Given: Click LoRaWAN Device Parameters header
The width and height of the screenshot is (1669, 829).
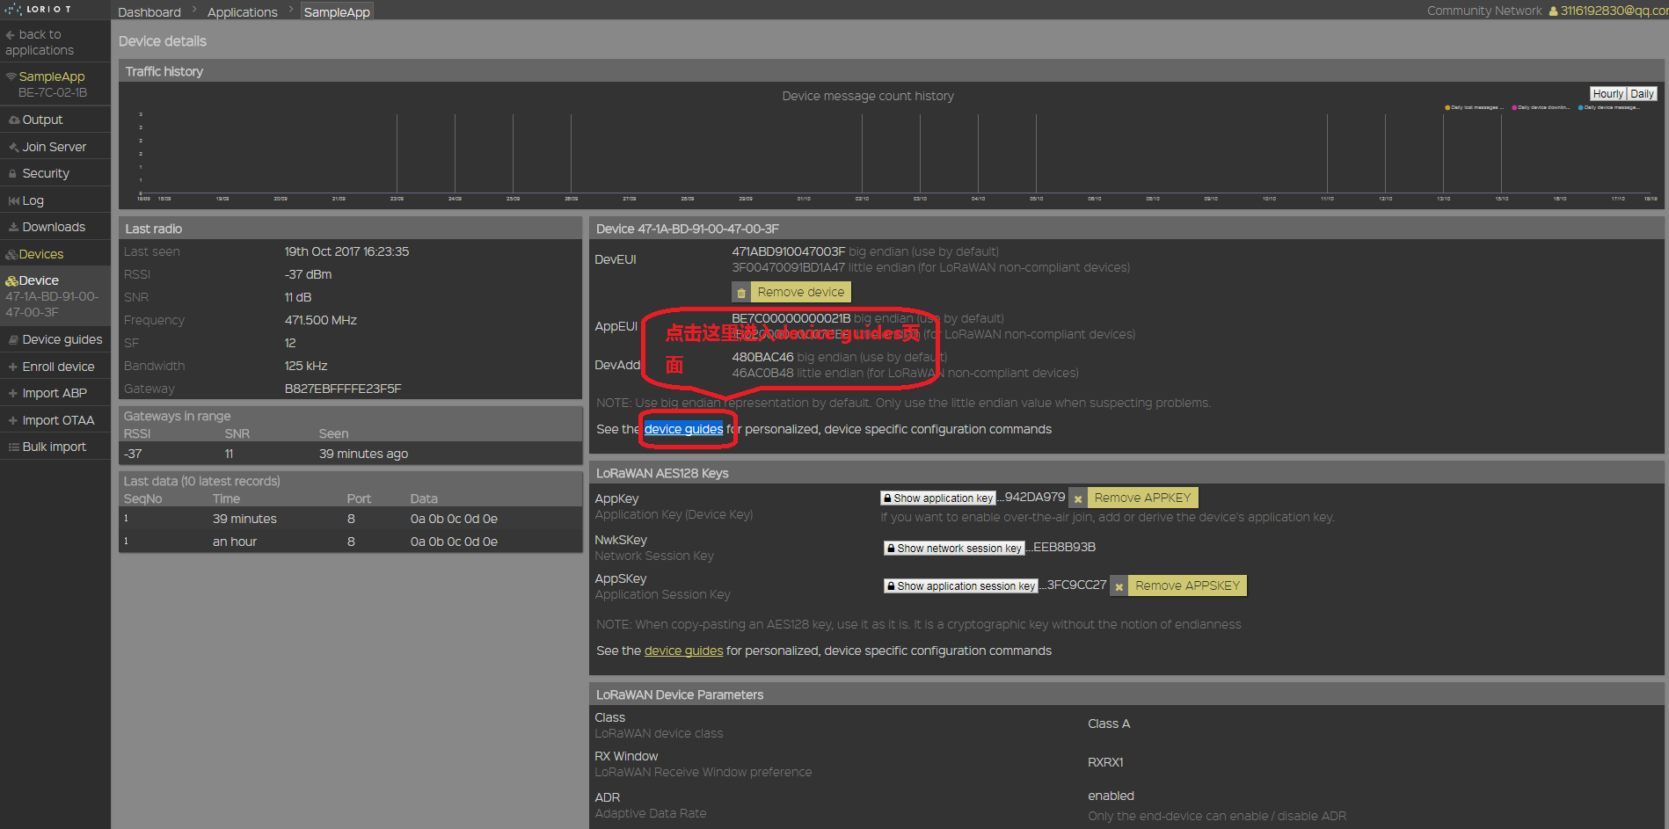Looking at the screenshot, I should point(1126,694).
